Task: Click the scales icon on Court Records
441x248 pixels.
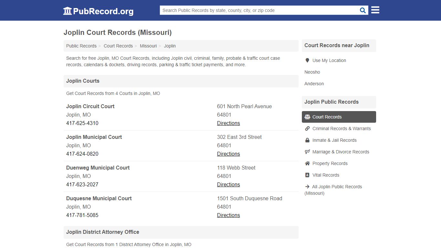Action: click(307, 117)
